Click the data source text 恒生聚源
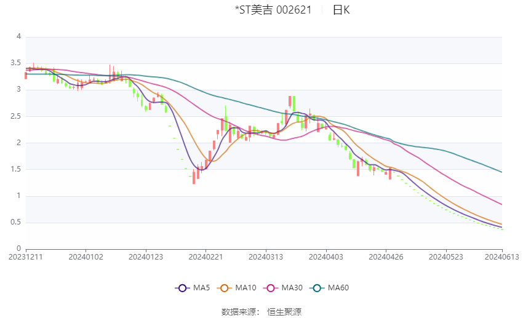This screenshot has width=523, height=318. pos(284,312)
